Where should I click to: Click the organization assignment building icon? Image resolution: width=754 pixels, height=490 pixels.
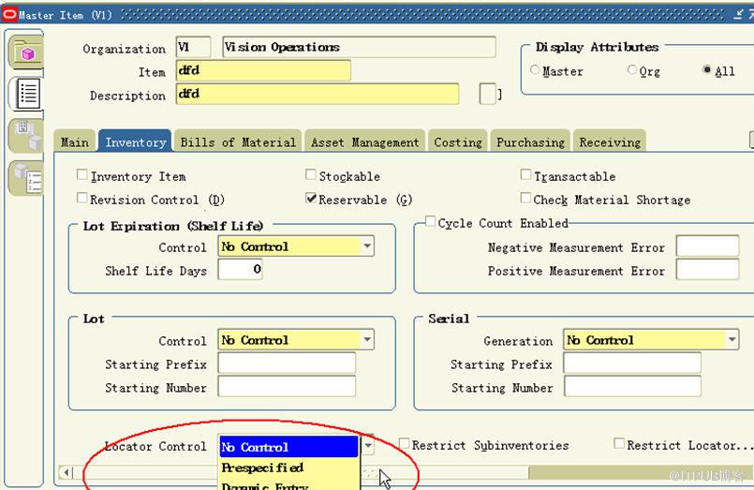click(x=27, y=135)
